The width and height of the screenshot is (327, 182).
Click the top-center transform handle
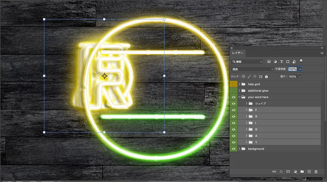104,19
